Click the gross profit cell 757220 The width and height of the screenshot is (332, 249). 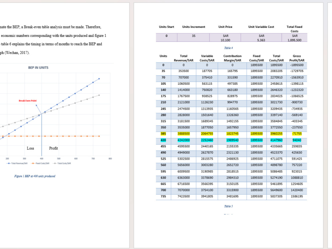pyautogui.click(x=296, y=165)
